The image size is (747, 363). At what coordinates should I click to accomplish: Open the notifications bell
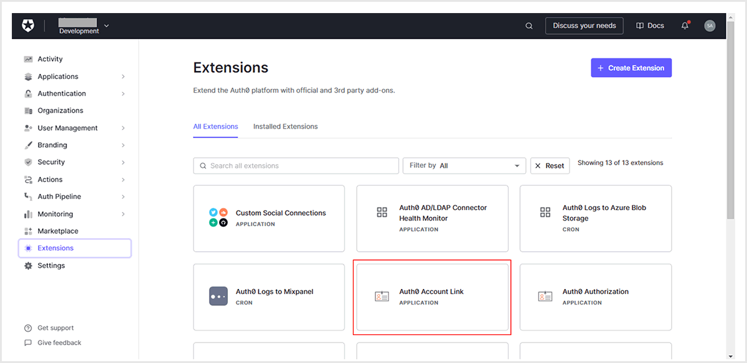685,25
